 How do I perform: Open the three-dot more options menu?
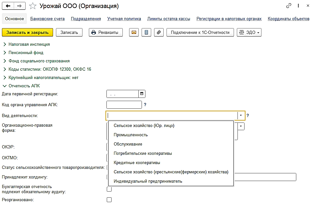pyautogui.click(x=298, y=6)
